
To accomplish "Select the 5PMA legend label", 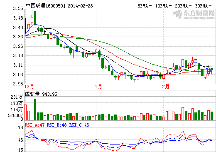I will pos(143,6).
